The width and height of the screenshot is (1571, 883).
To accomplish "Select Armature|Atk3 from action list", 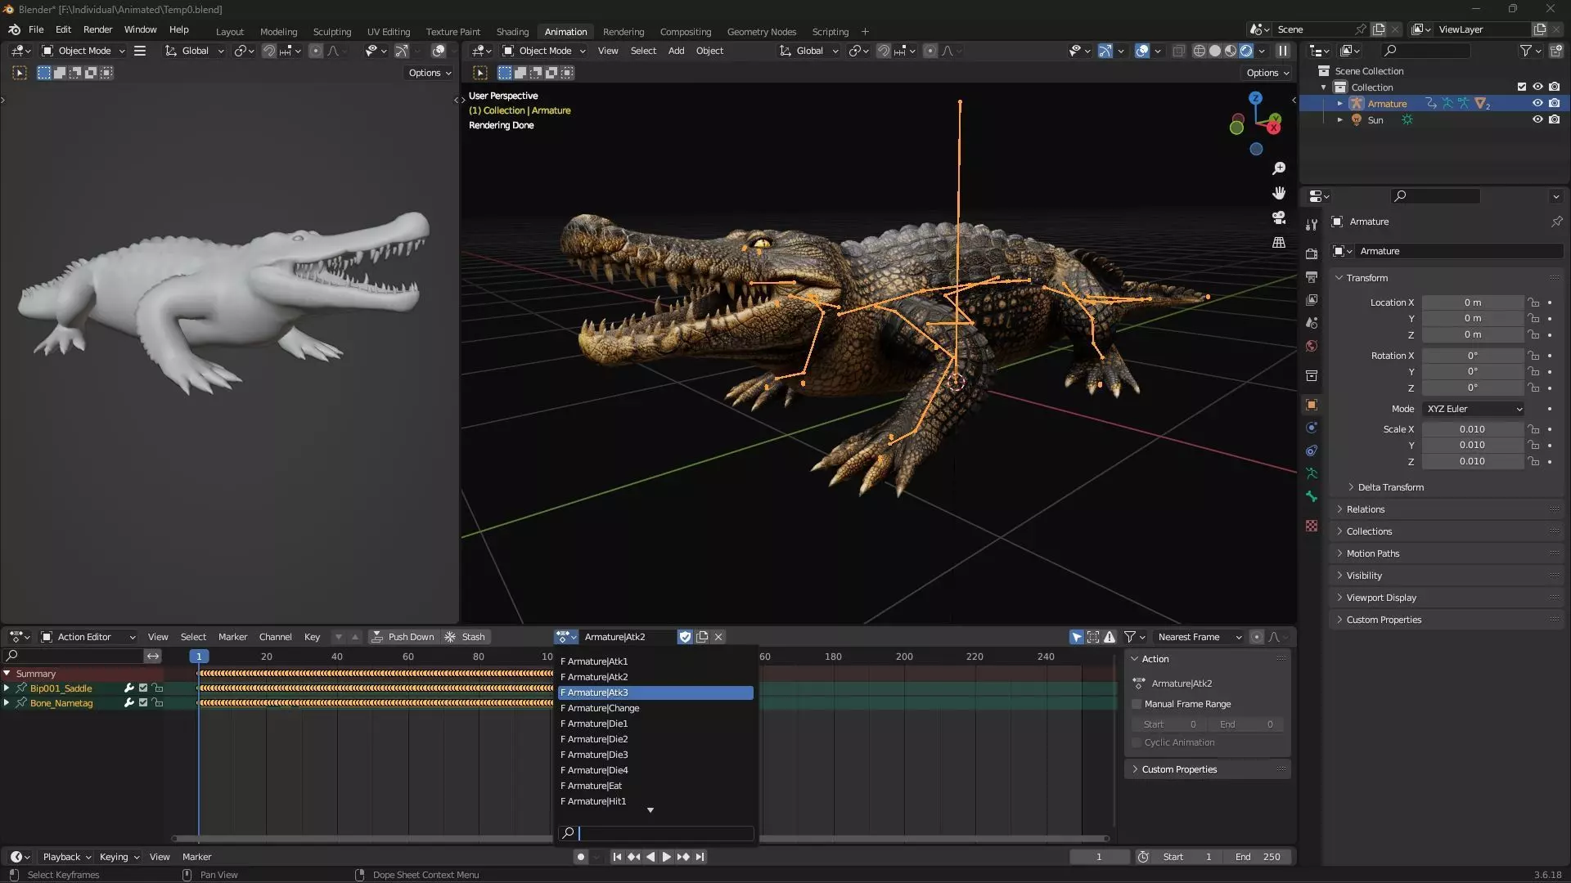I will [x=655, y=693].
